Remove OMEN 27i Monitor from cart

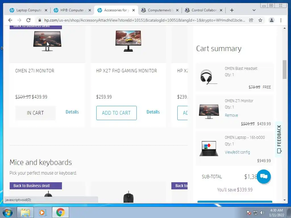[x=231, y=115]
